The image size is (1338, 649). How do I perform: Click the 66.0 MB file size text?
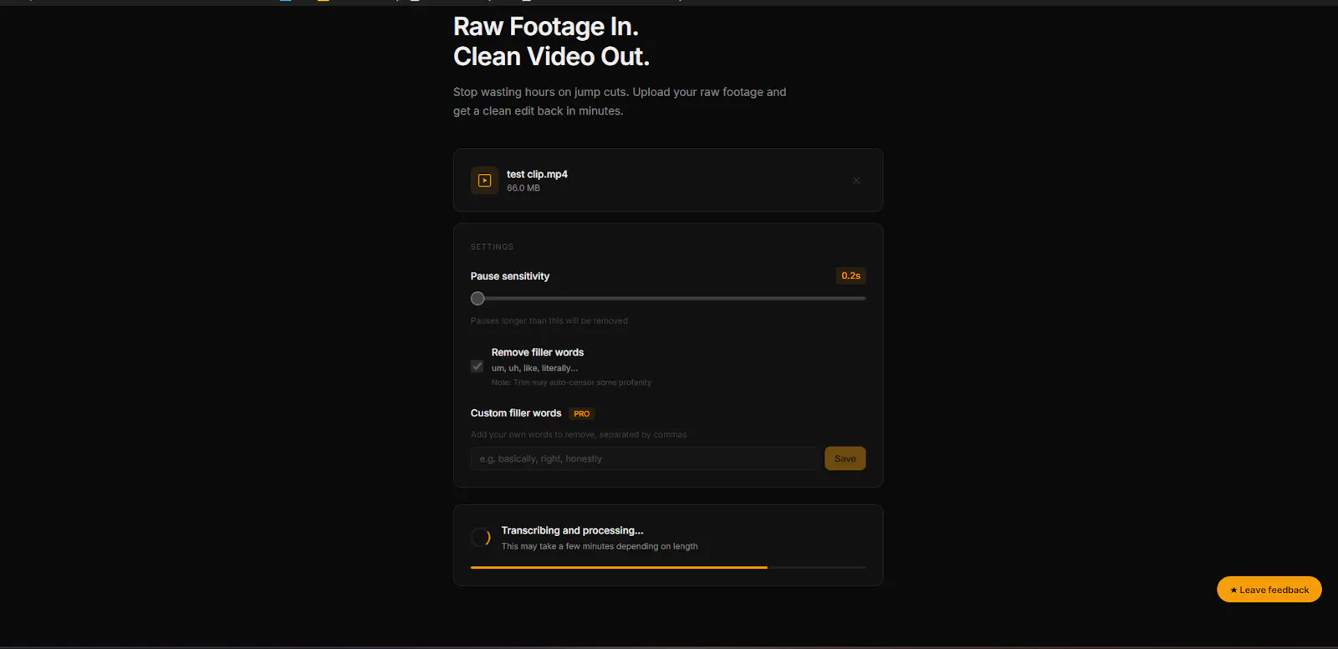pos(523,188)
